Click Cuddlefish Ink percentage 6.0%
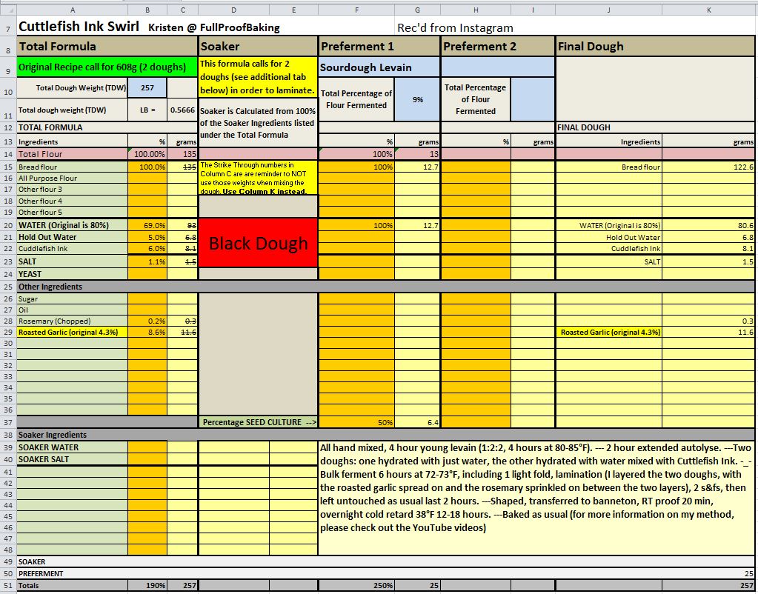Viewport: 758px width, 594px height. click(x=147, y=248)
